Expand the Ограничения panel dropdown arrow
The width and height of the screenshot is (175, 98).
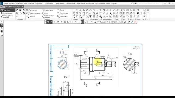113,19
